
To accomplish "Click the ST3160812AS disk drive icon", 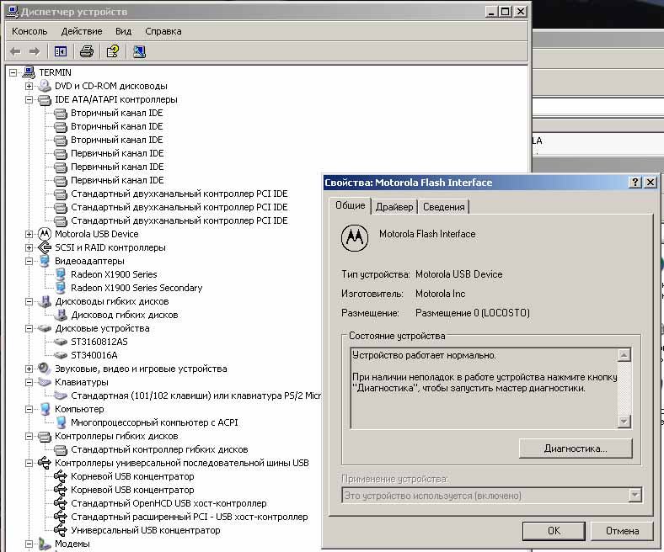I will [x=61, y=342].
